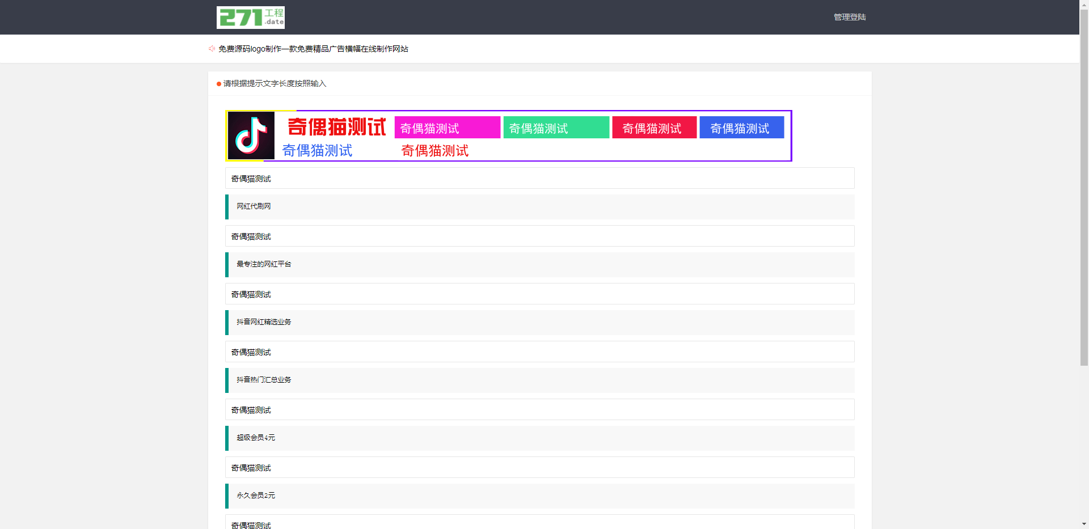
Task: Click the 抖音热门汇总业务 hint label
Action: click(x=264, y=380)
